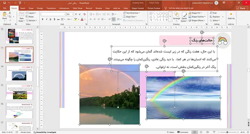Click the Reset slide button
The image size is (250, 134).
click(30, 17)
